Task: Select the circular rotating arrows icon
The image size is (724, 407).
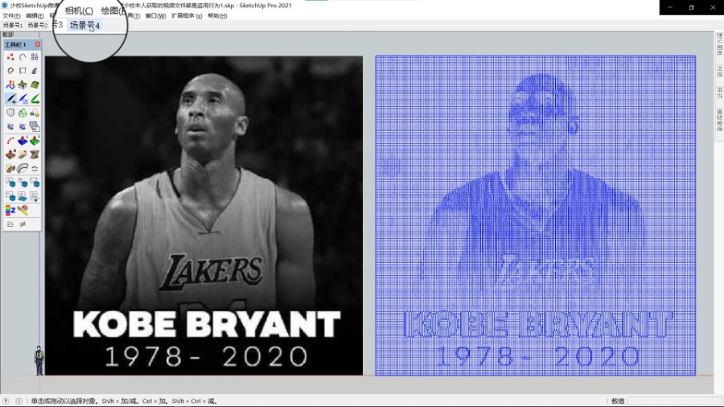Action: pos(10,71)
